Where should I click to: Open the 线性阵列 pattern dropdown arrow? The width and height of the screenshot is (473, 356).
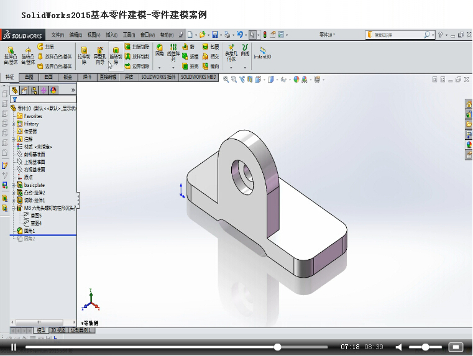[x=173, y=68]
